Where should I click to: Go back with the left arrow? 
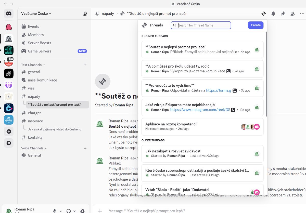pyautogui.click(x=6, y=4)
